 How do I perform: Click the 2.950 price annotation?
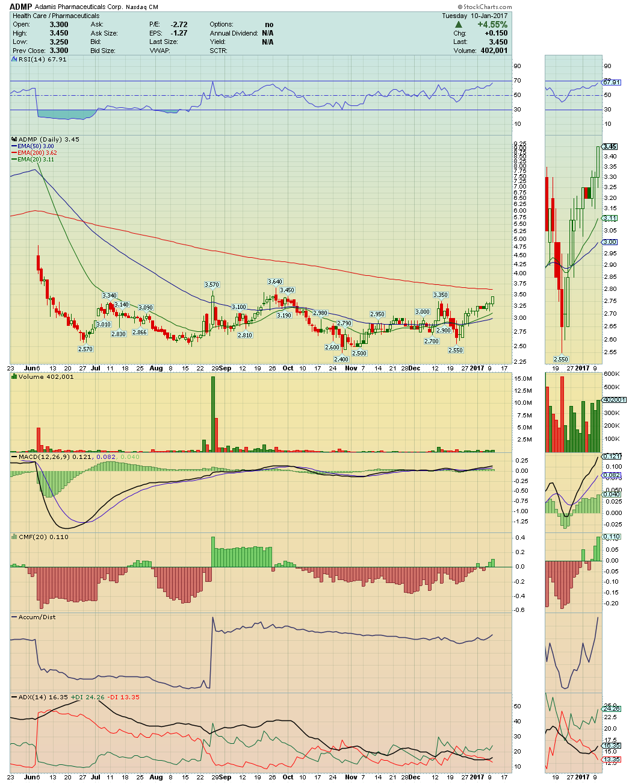pos(377,314)
